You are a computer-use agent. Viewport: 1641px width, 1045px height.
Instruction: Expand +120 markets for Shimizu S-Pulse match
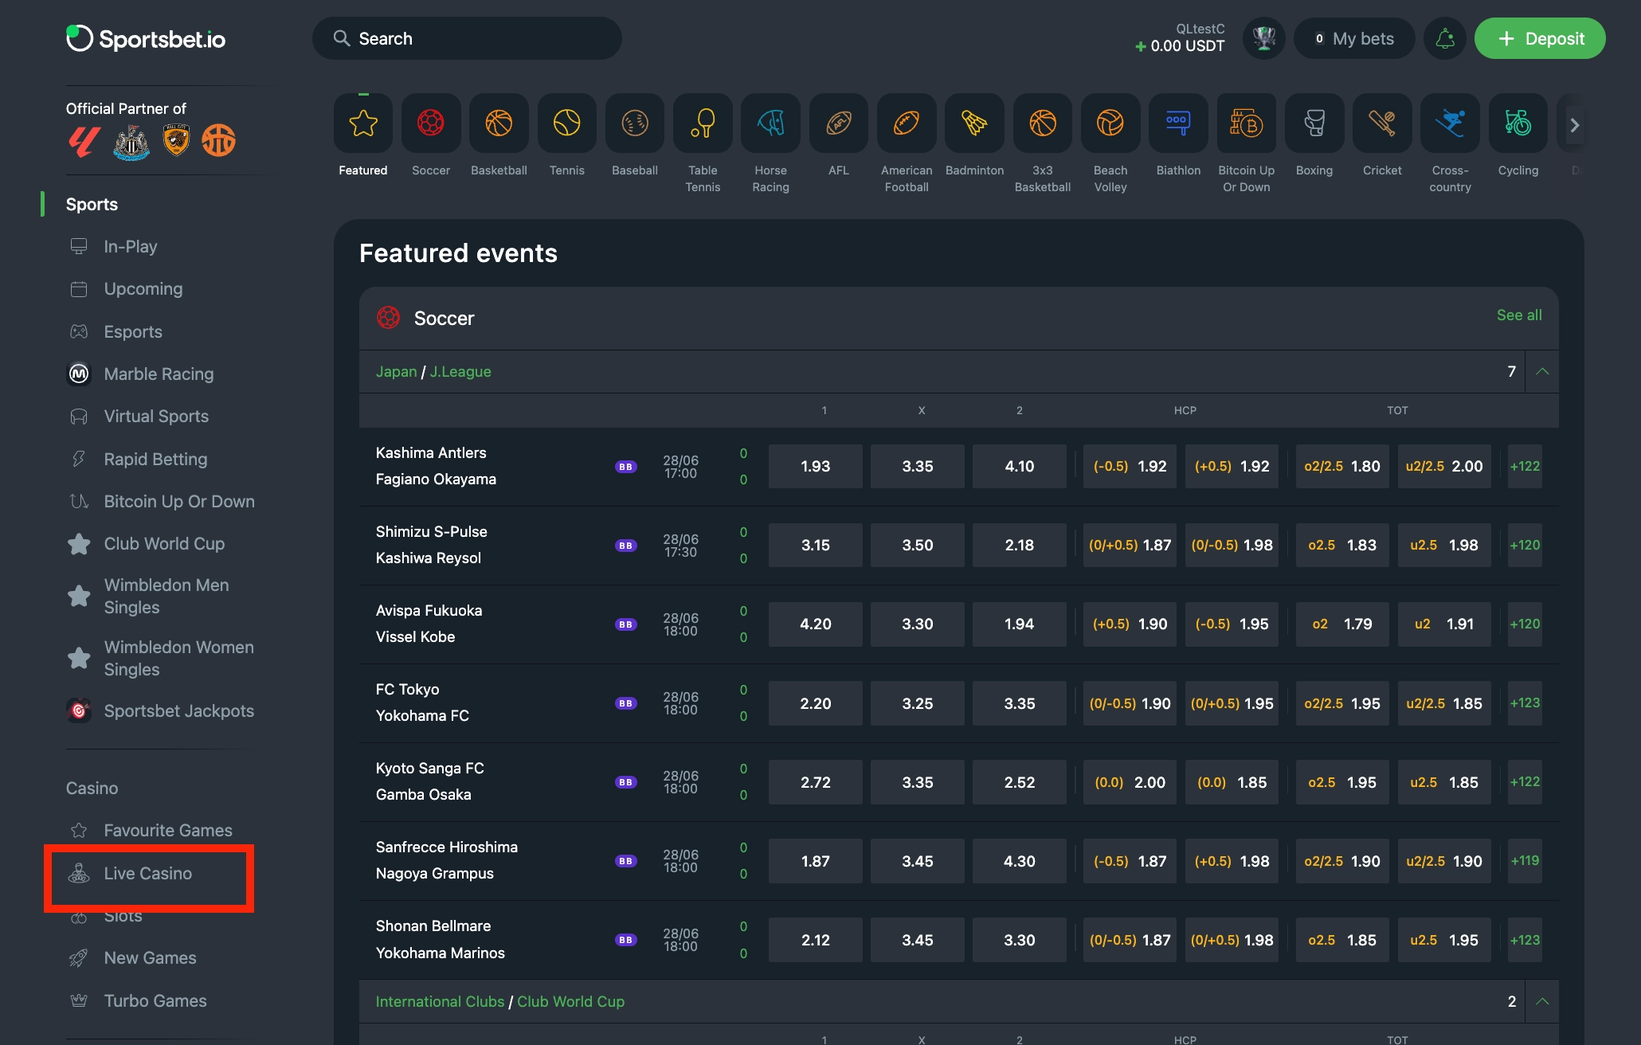click(x=1525, y=546)
